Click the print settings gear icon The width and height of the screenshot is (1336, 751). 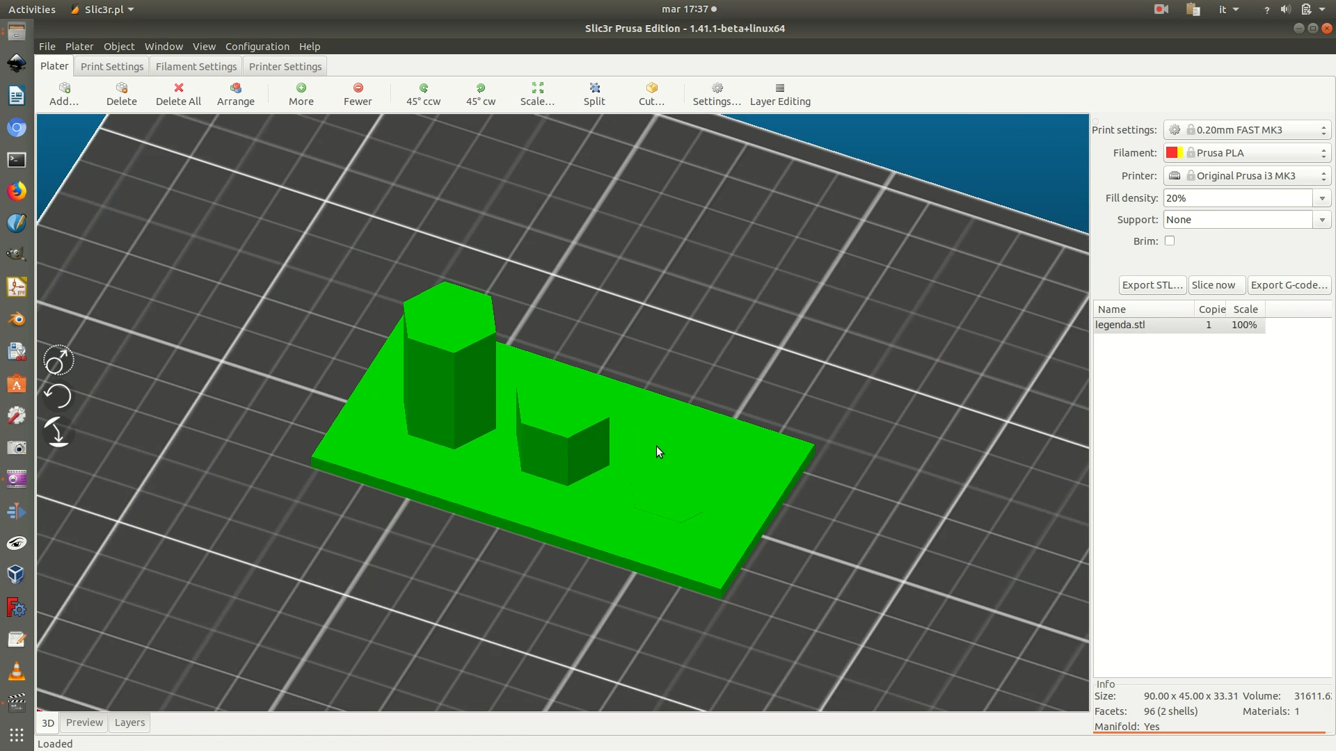1175,130
